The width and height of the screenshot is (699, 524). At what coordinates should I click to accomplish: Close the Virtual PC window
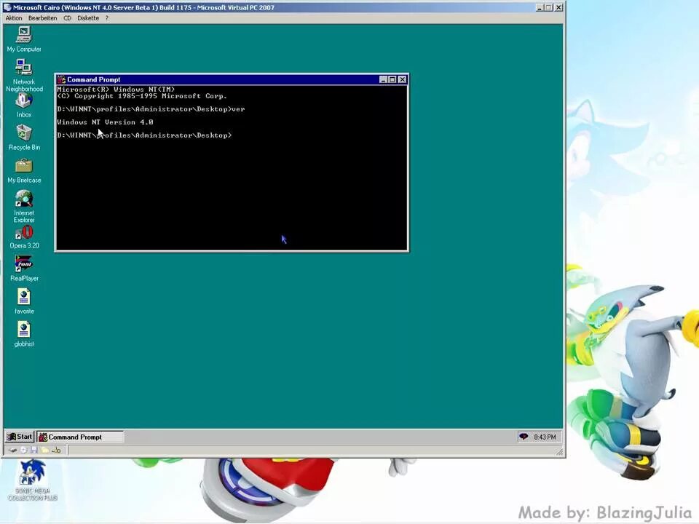558,7
